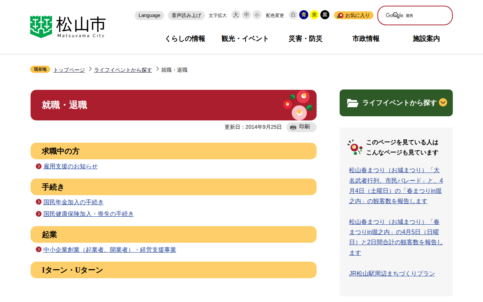The width and height of the screenshot is (483, 302).
Task: Open the 雇用支援のお知らせ link
Action: pyautogui.click(x=71, y=166)
